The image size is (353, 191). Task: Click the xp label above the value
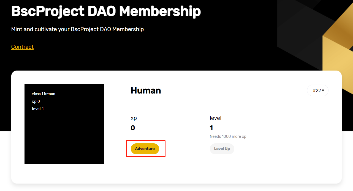point(134,118)
